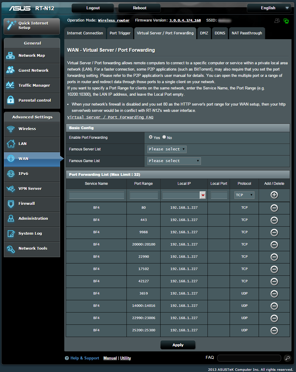Delete the BF4 port 9988 rule
This screenshot has height=372, width=296.
pyautogui.click(x=274, y=232)
